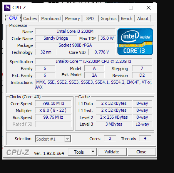Image resolution: width=174 pixels, height=173 pixels.
Task: Click the processor Name field
Action: coord(75,31)
